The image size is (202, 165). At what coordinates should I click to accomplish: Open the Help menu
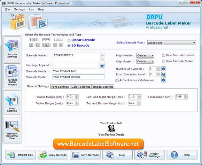pyautogui.click(x=41, y=9)
